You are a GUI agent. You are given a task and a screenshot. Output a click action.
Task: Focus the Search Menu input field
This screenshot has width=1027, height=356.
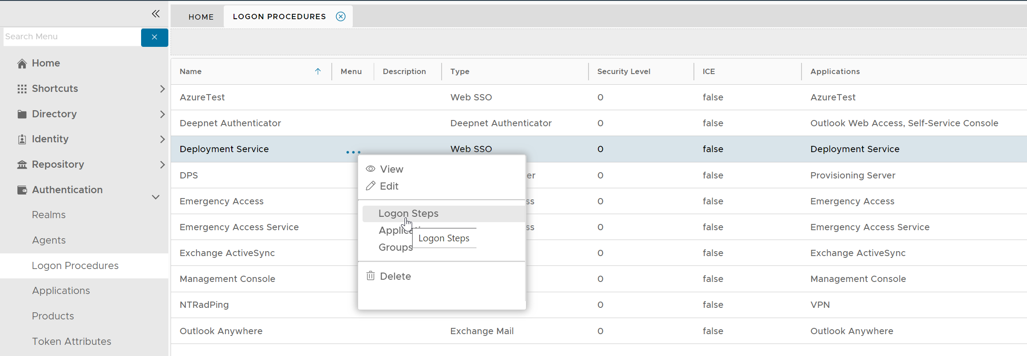click(71, 37)
